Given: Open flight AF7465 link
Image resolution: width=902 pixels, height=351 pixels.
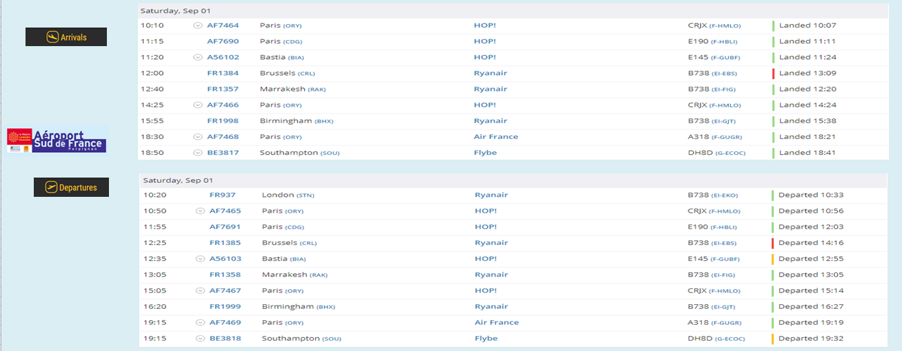Looking at the screenshot, I should click(x=225, y=211).
